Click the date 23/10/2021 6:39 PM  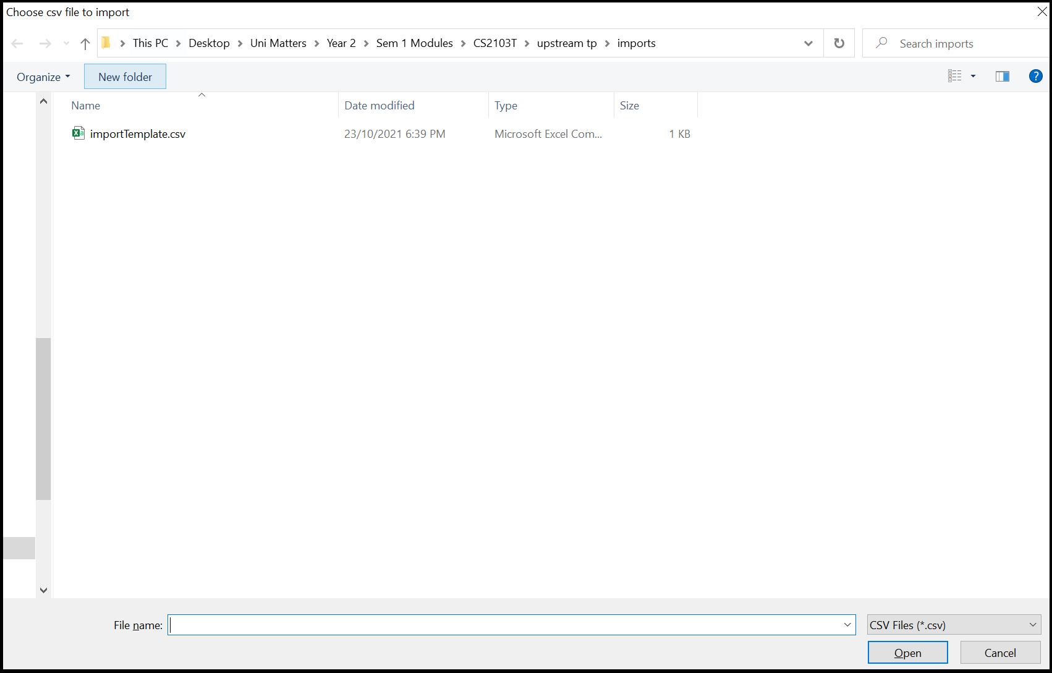pyautogui.click(x=394, y=133)
